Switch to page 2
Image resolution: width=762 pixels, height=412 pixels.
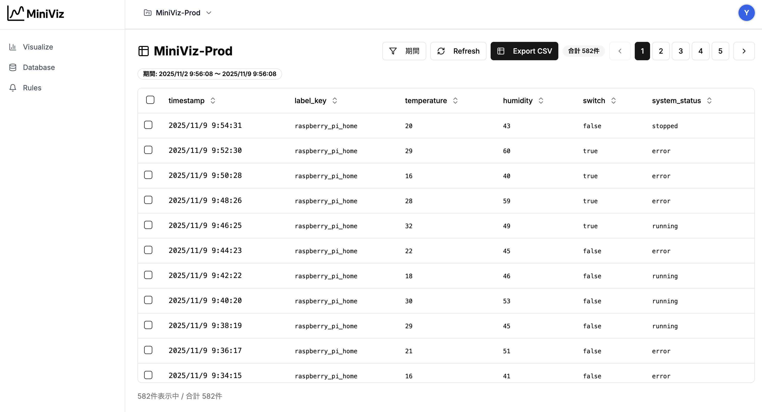(x=661, y=51)
